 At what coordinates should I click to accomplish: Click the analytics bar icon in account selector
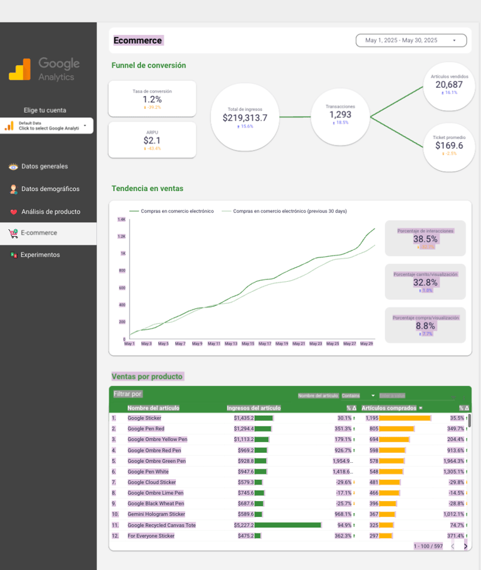tap(9, 126)
